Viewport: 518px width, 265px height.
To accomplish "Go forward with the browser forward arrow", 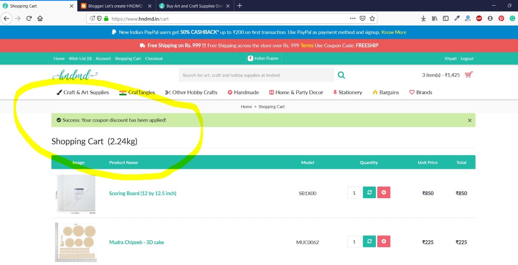I will [x=18, y=18].
